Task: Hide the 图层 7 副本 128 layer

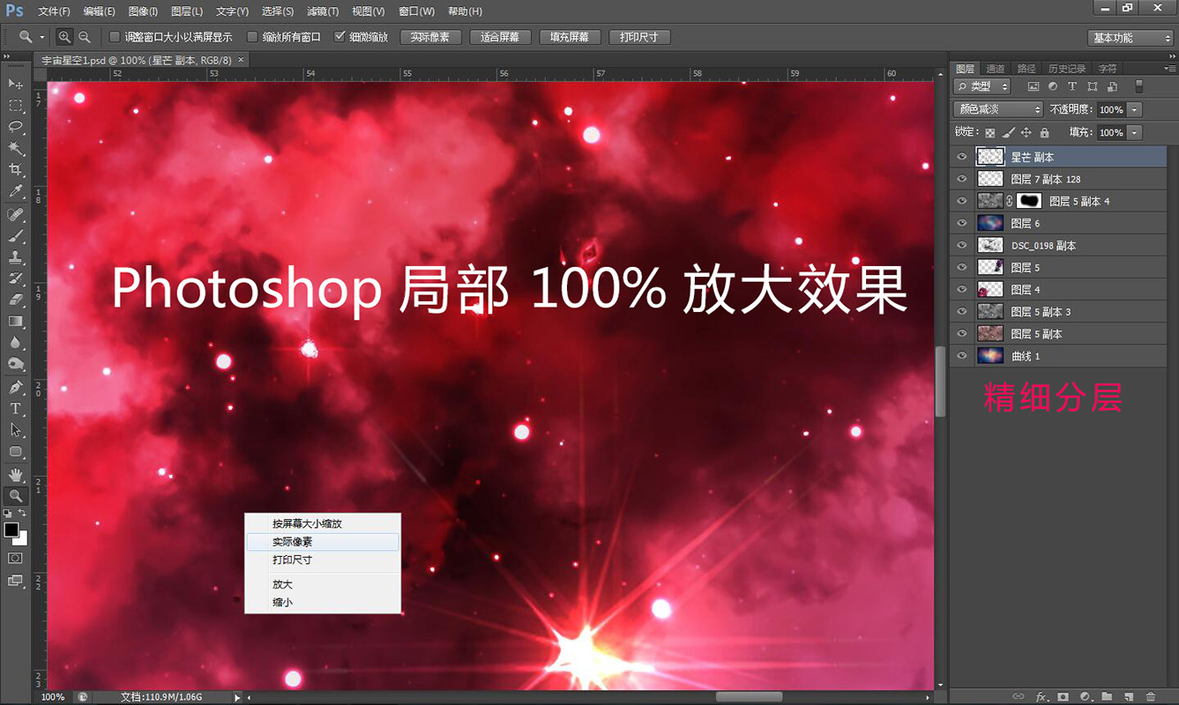Action: [962, 179]
